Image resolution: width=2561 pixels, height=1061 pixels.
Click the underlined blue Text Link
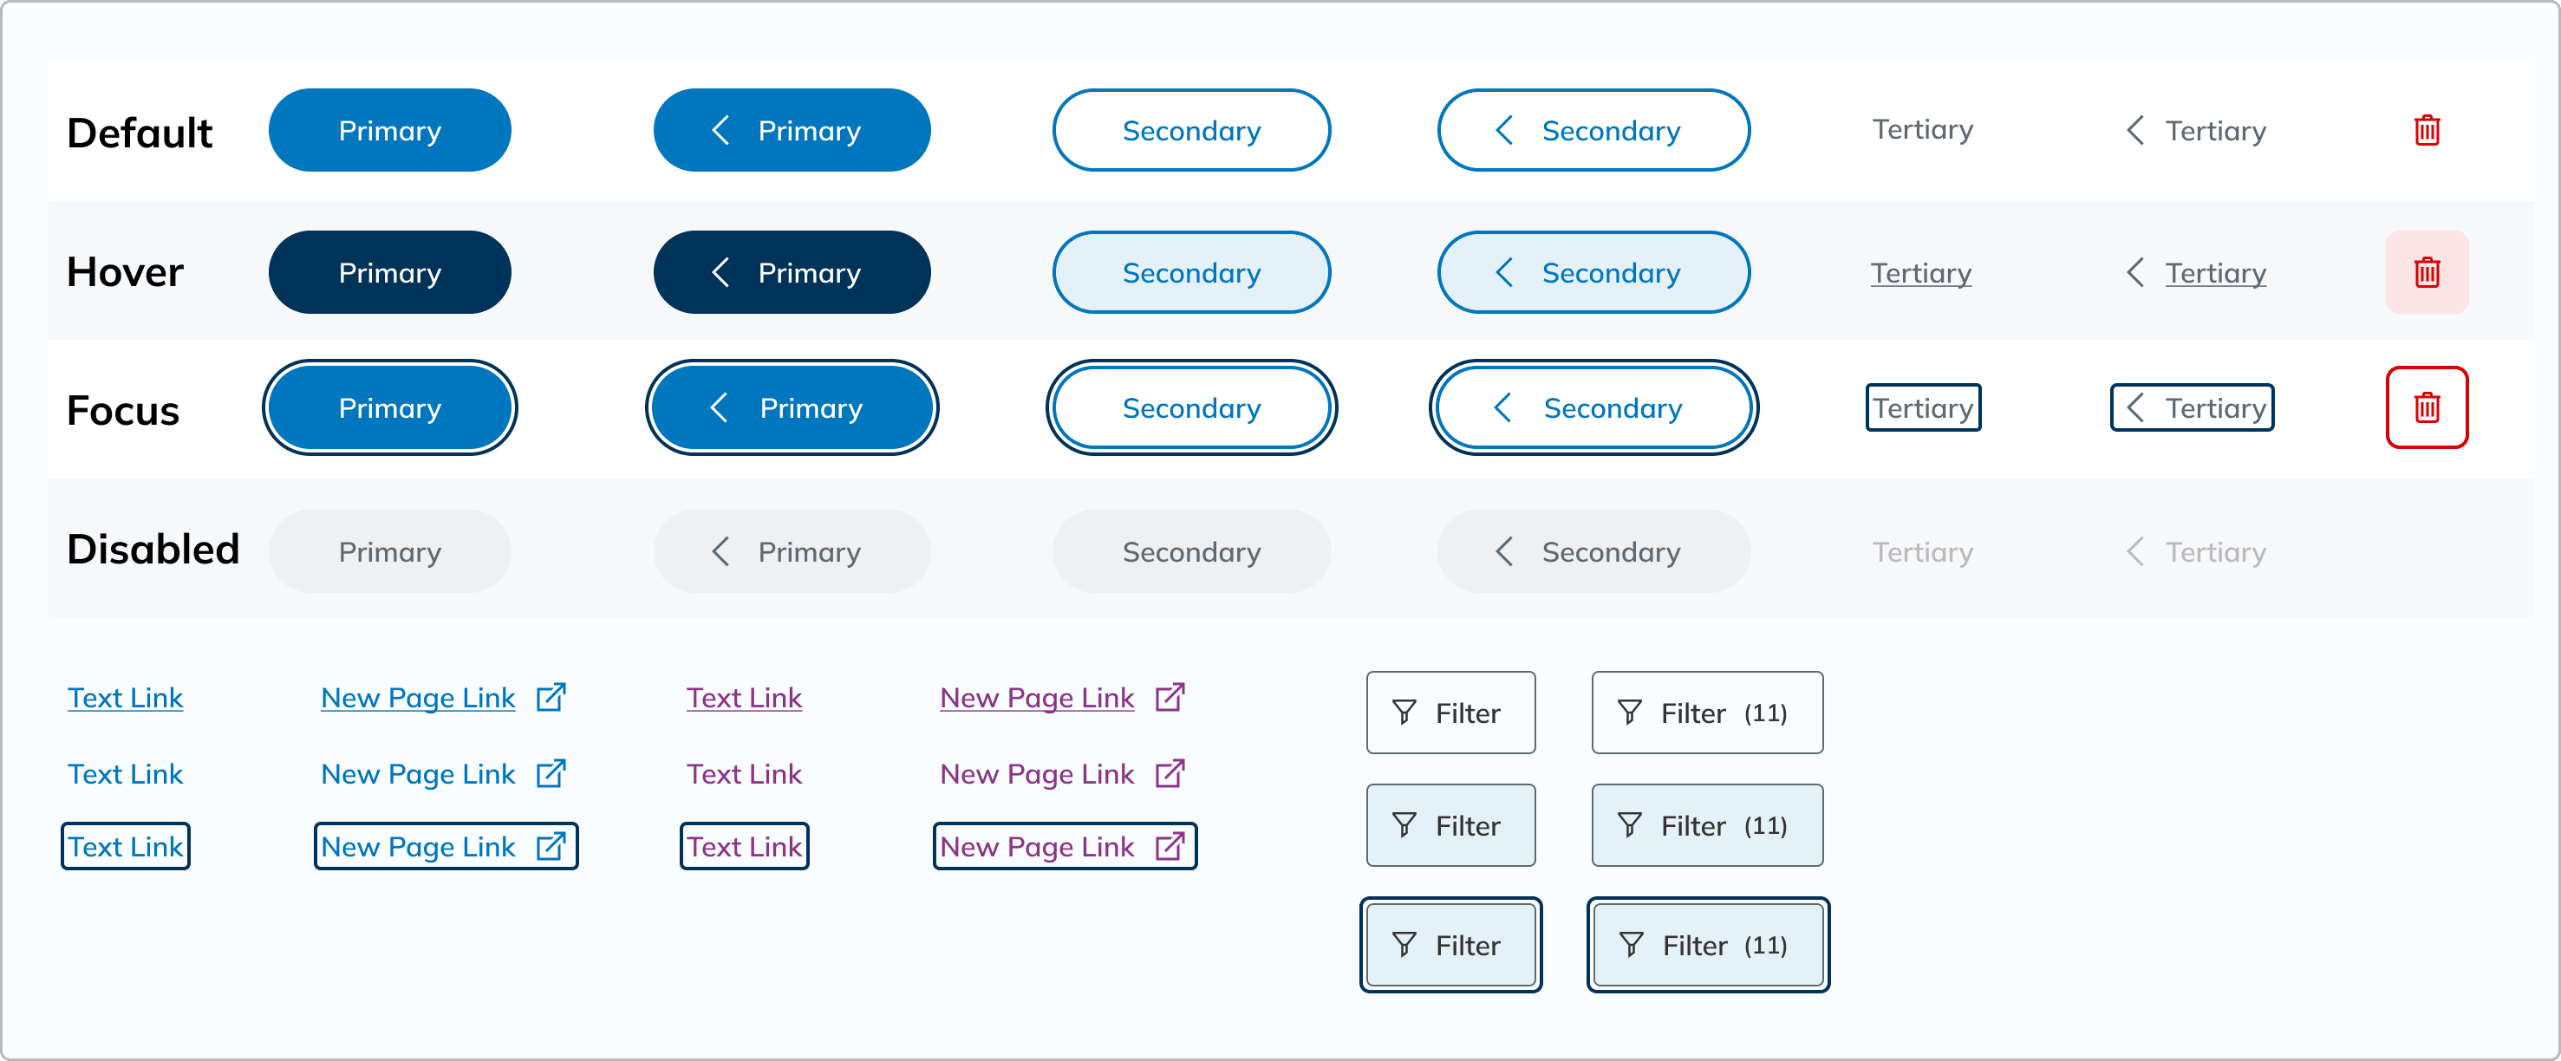coord(125,698)
